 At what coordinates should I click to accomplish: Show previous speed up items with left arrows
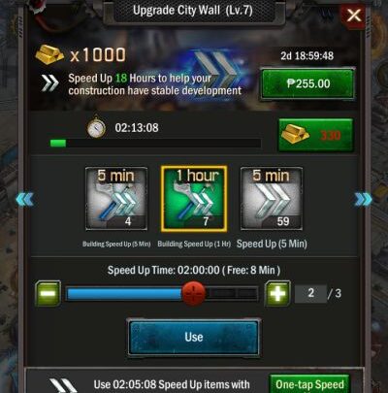[24, 199]
